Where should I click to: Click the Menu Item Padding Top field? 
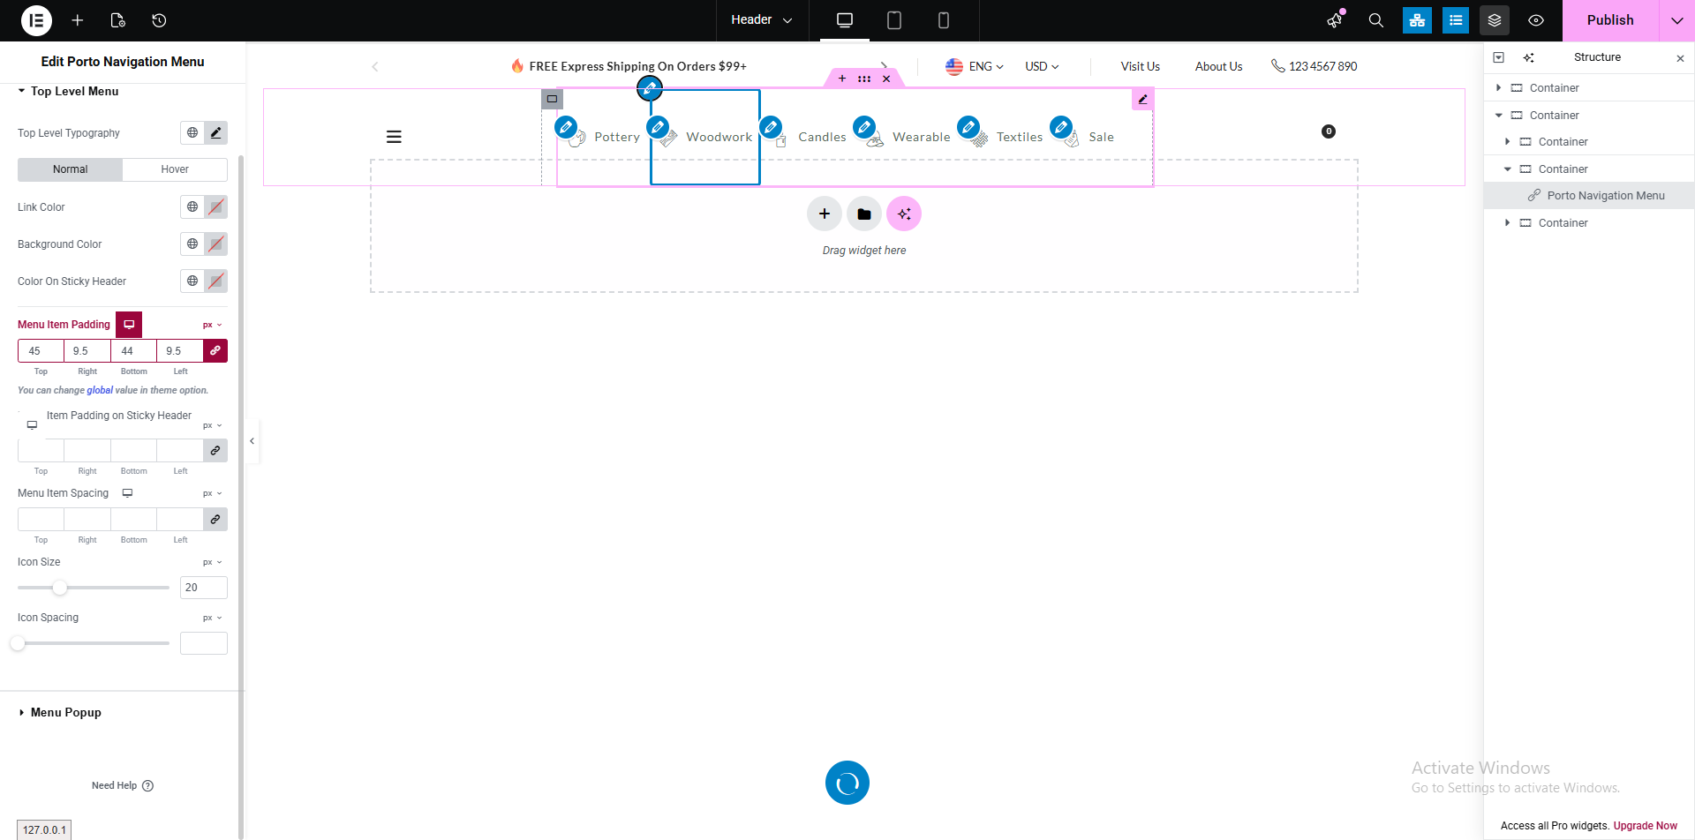pos(41,351)
